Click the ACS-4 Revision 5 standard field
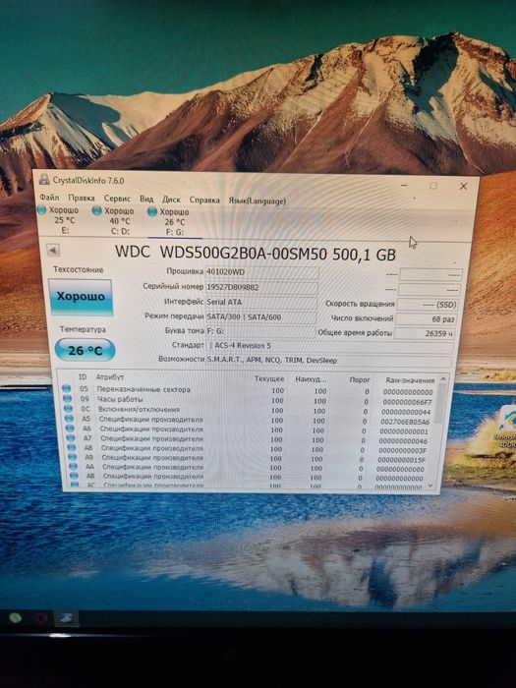 click(x=329, y=347)
